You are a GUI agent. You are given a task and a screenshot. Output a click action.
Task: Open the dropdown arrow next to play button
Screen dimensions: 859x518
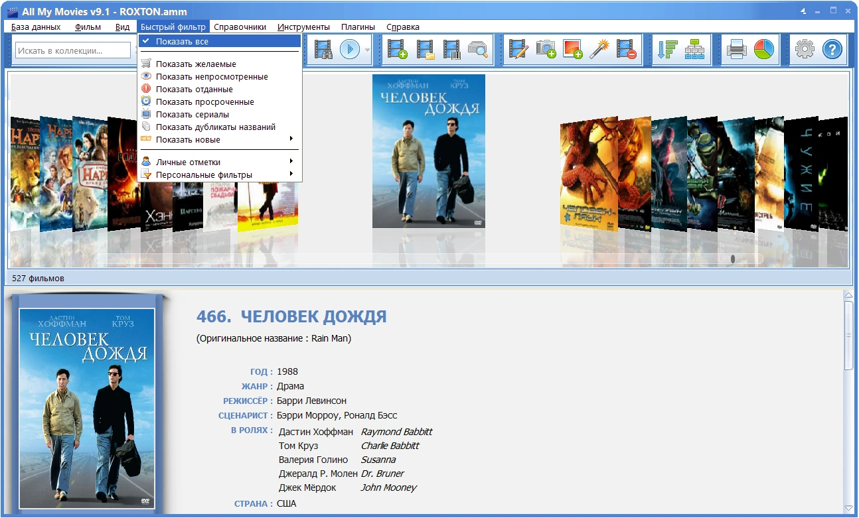coord(367,50)
